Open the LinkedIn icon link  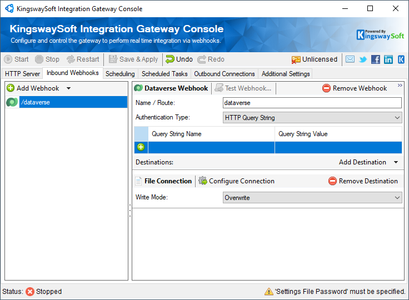388,59
